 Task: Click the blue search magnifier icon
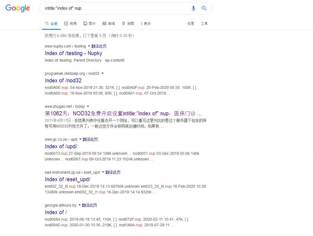click(x=204, y=8)
